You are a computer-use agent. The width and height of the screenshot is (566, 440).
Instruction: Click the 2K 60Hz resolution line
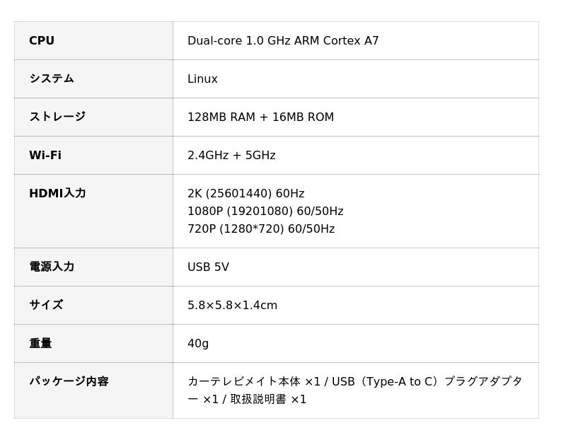click(246, 194)
